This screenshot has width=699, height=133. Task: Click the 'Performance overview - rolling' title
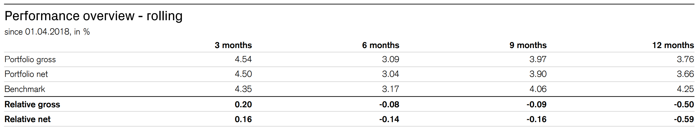click(x=93, y=16)
